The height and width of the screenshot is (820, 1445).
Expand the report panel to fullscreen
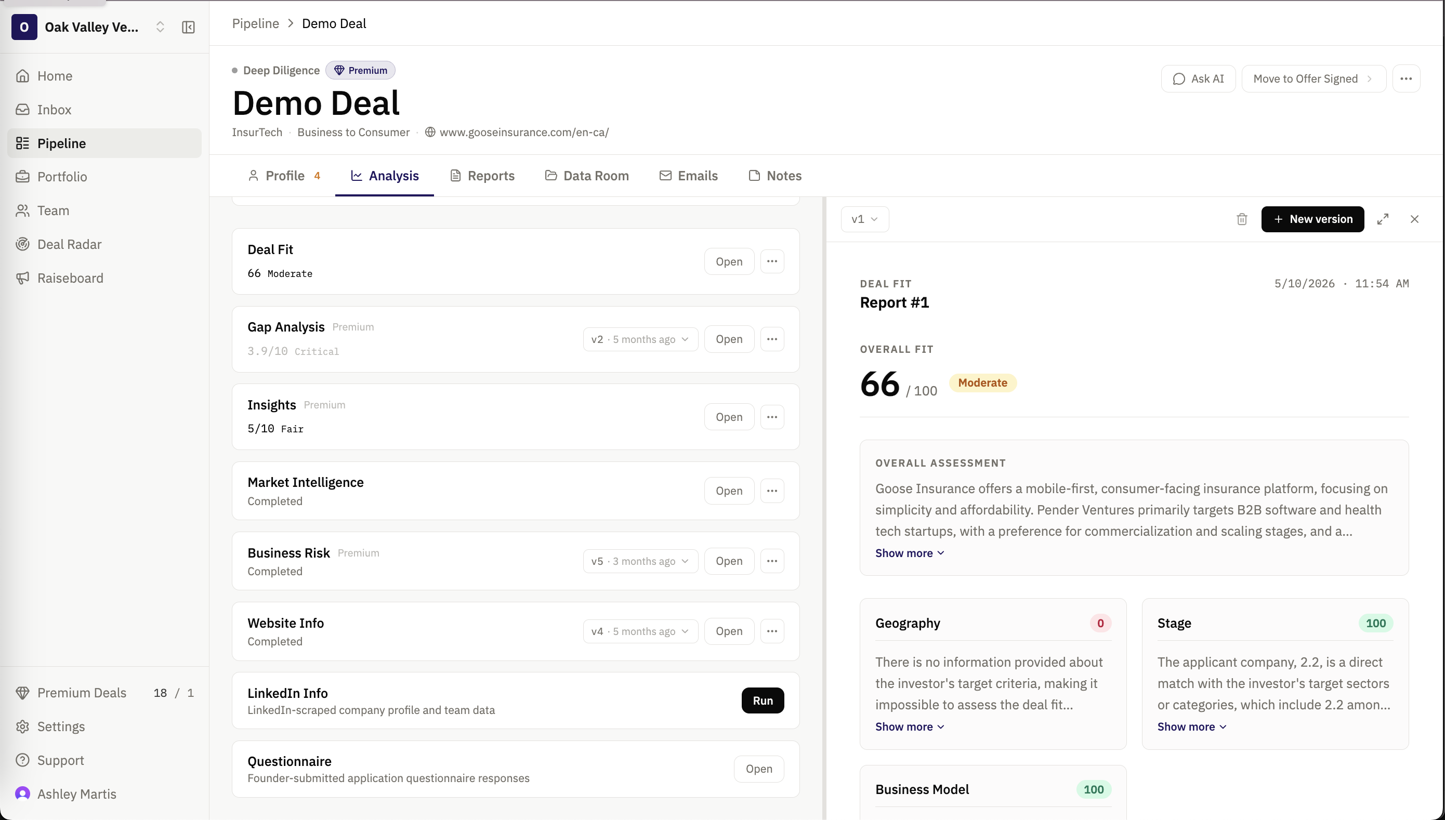pyautogui.click(x=1383, y=220)
